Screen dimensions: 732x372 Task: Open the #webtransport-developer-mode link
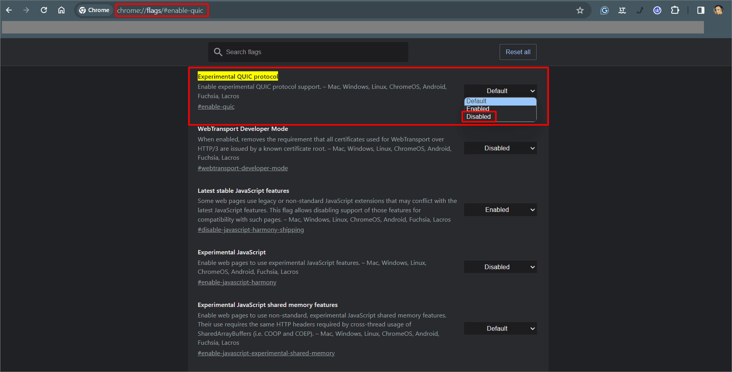(243, 168)
